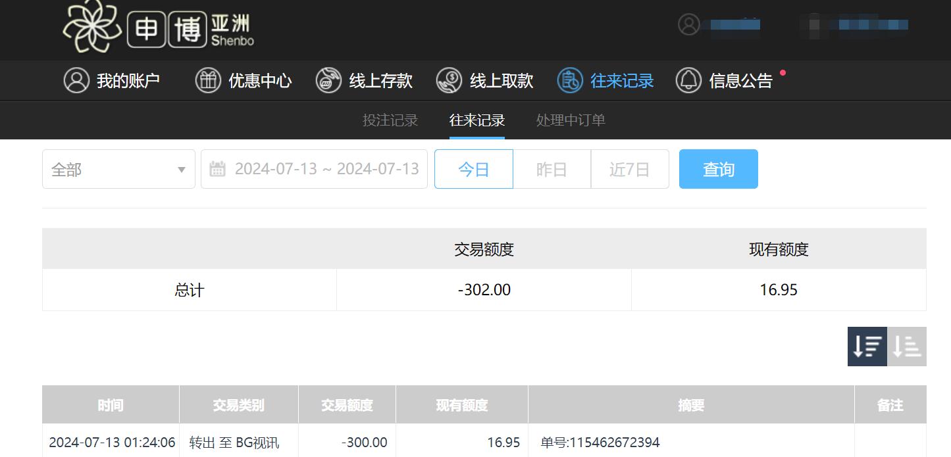Screen dimensions: 951x457
Task: Click the 往来记录 transaction record icon
Action: click(x=567, y=80)
